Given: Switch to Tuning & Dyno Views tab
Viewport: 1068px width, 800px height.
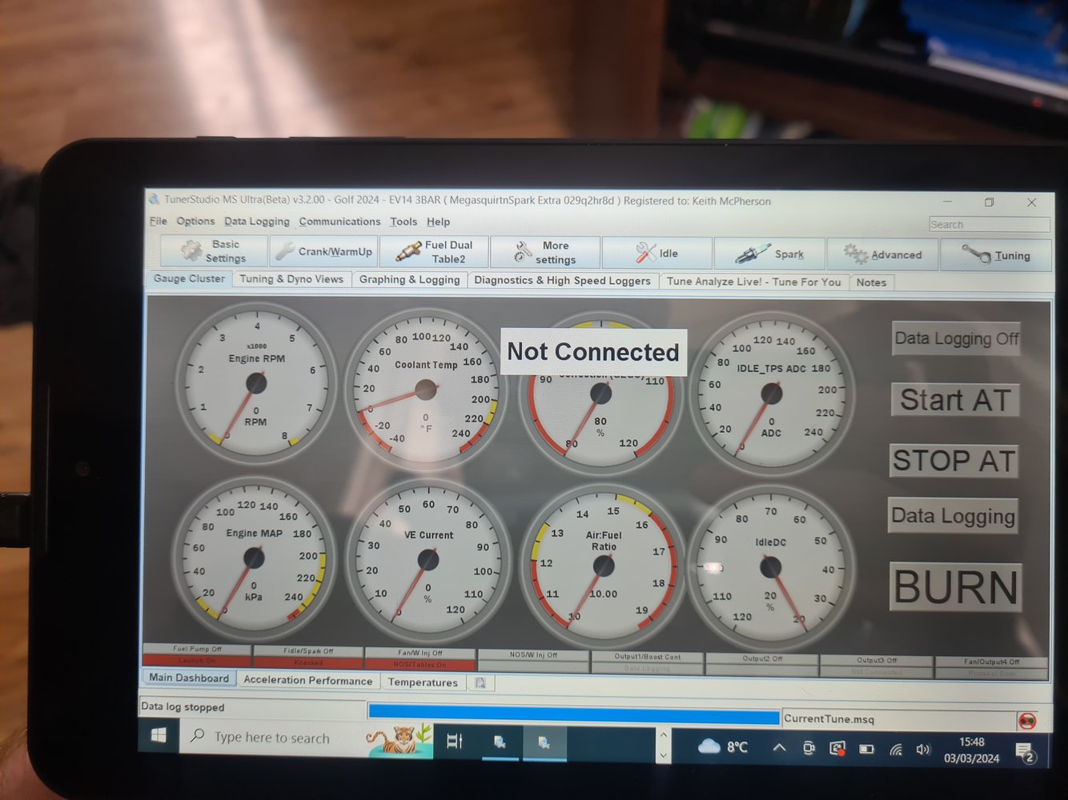Looking at the screenshot, I should point(291,279).
